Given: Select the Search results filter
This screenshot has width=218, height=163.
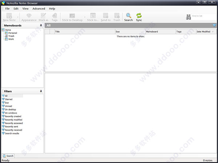Looking at the screenshot, I should [12, 133].
